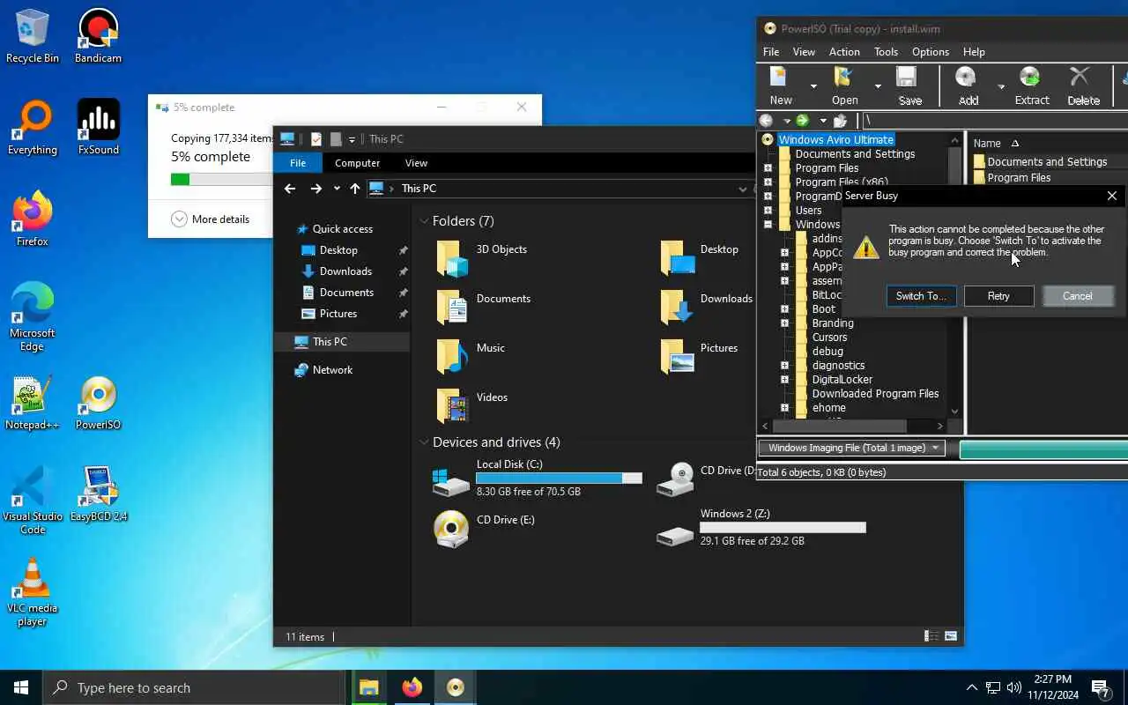Select the Recycle Bin icon
This screenshot has width=1128, height=705.
click(x=33, y=37)
